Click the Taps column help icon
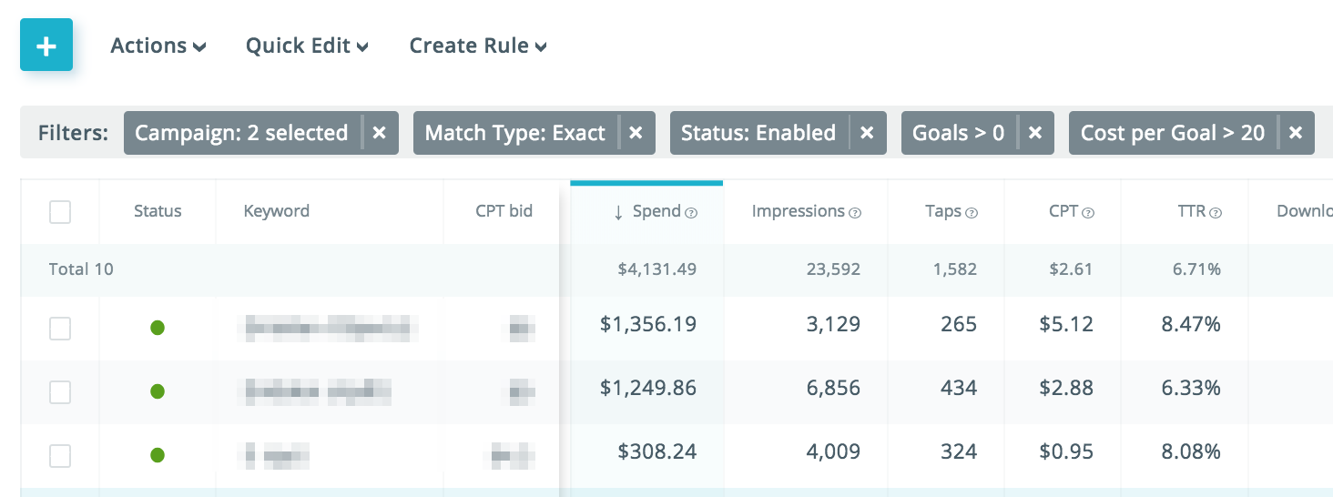The height and width of the screenshot is (497, 1333). [x=972, y=213]
